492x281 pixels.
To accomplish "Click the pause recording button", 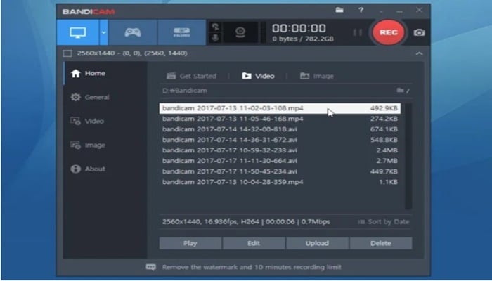I will 357,32.
